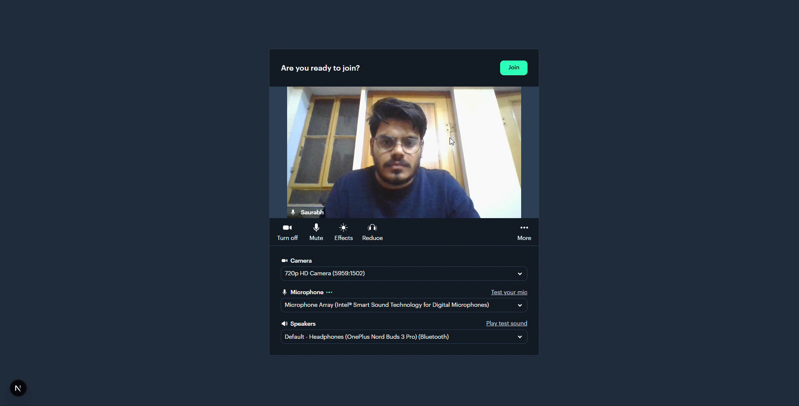Click the webcam video preview
This screenshot has width=799, height=406.
tap(404, 152)
